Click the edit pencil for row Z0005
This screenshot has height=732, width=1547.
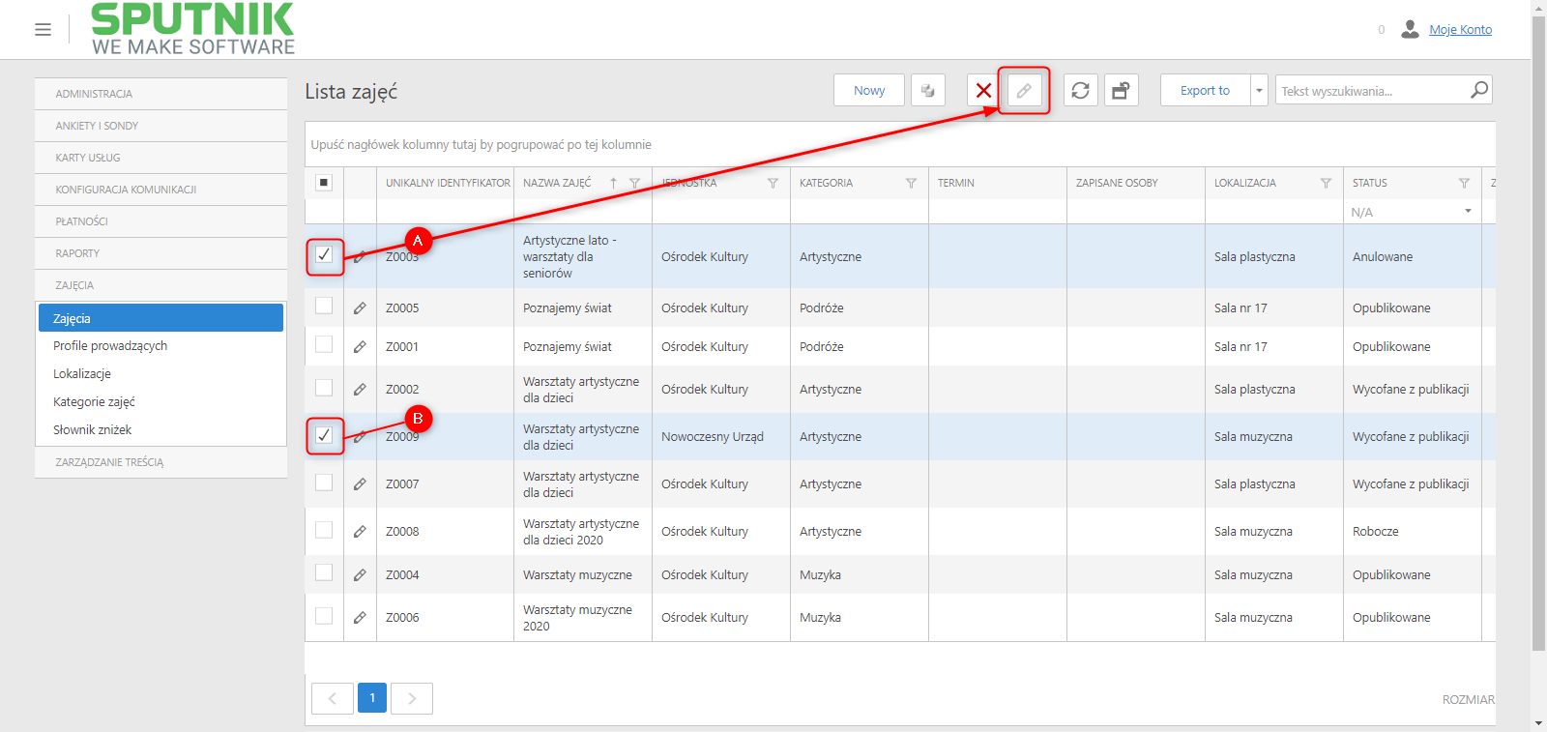pos(360,308)
